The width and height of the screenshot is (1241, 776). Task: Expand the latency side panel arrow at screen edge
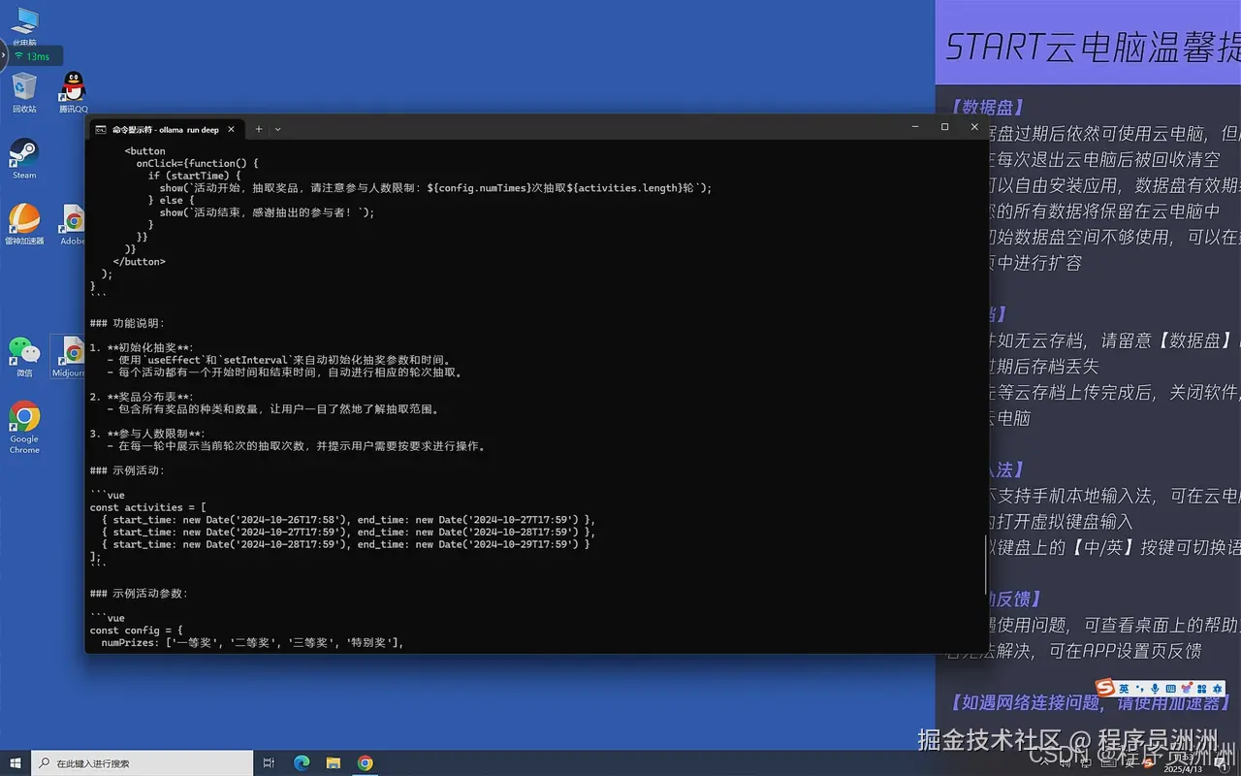point(3,56)
